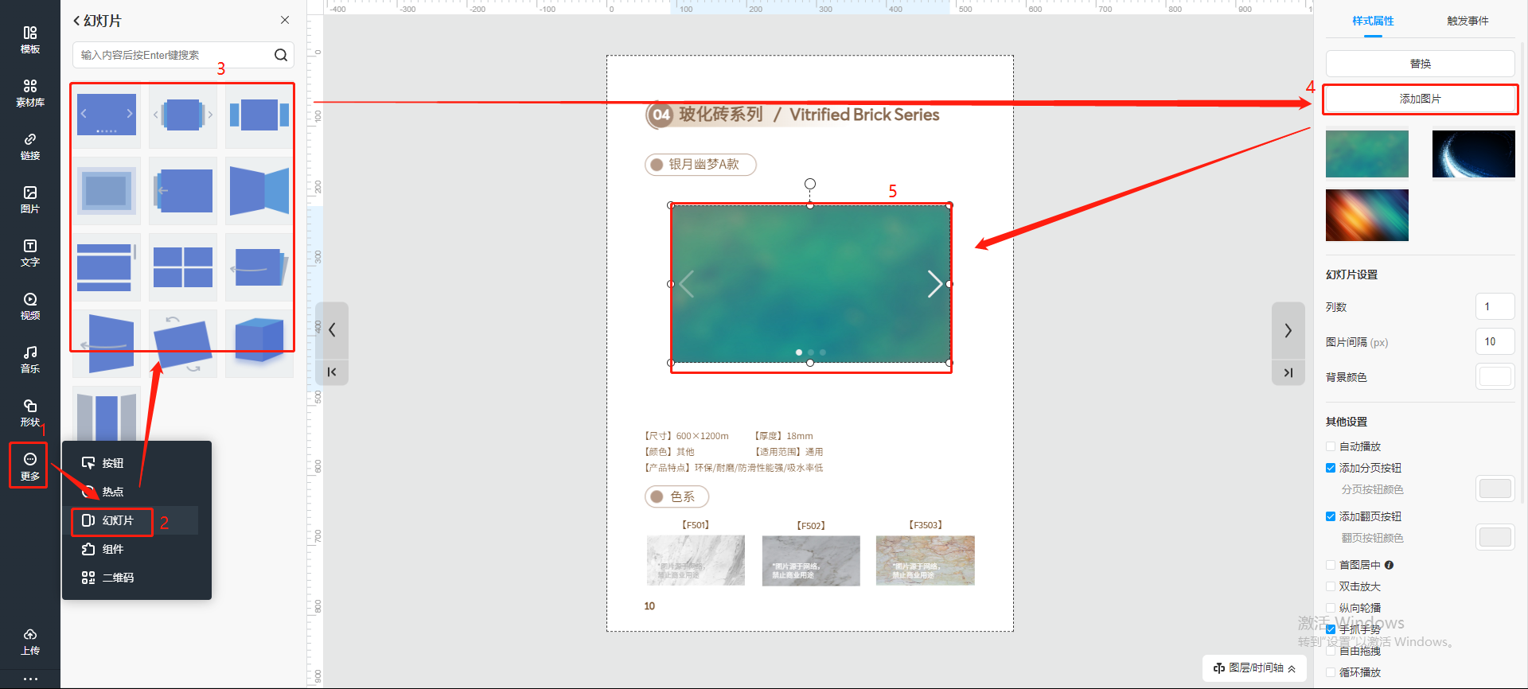Enable the 自动播放 autoplay checkbox
Viewport: 1528px width, 689px height.
(x=1331, y=446)
